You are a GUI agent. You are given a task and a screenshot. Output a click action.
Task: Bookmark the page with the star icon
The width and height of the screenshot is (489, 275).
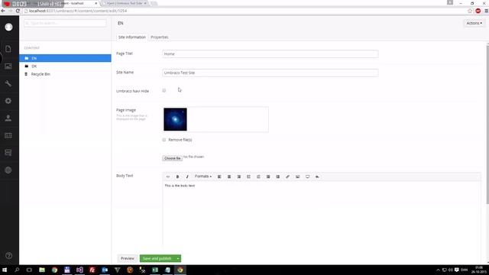(x=470, y=11)
